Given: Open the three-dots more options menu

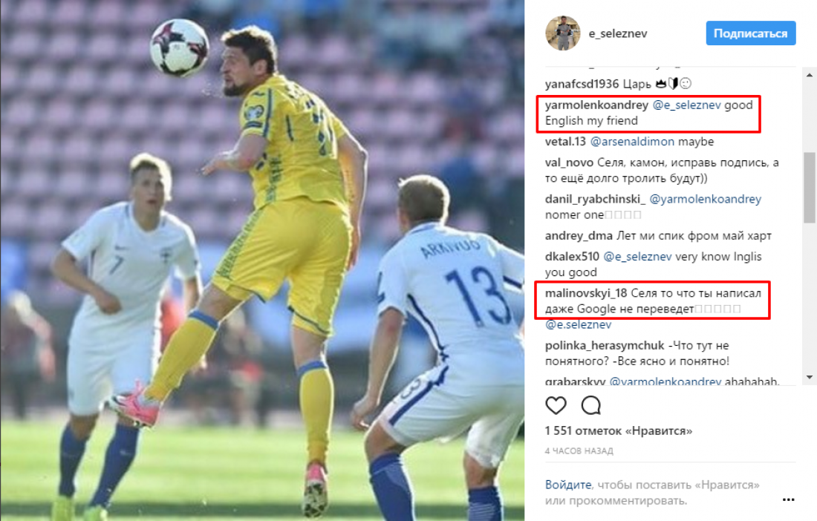Looking at the screenshot, I should [788, 499].
